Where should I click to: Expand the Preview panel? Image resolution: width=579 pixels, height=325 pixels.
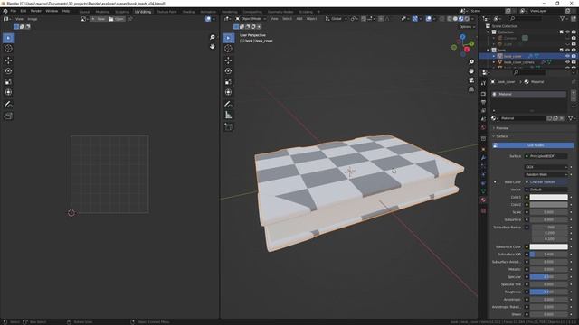[x=502, y=128]
